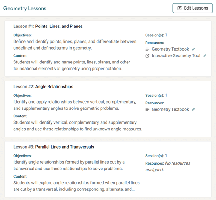Screen dimensions: 216x200
Task: Click the pencil icon on Edit Lessons
Action: (x=179, y=8)
